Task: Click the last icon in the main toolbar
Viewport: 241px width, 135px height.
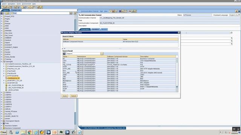Action: 41,7
